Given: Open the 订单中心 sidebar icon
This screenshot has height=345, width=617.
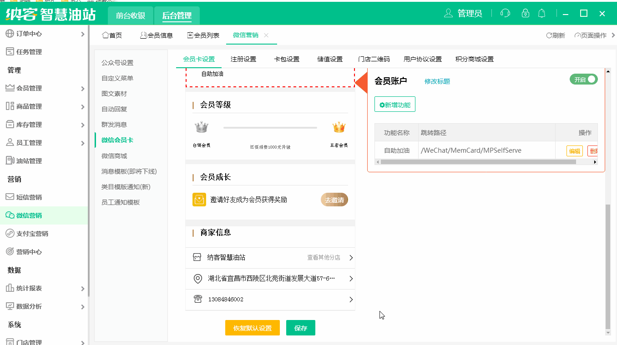Looking at the screenshot, I should 9,34.
